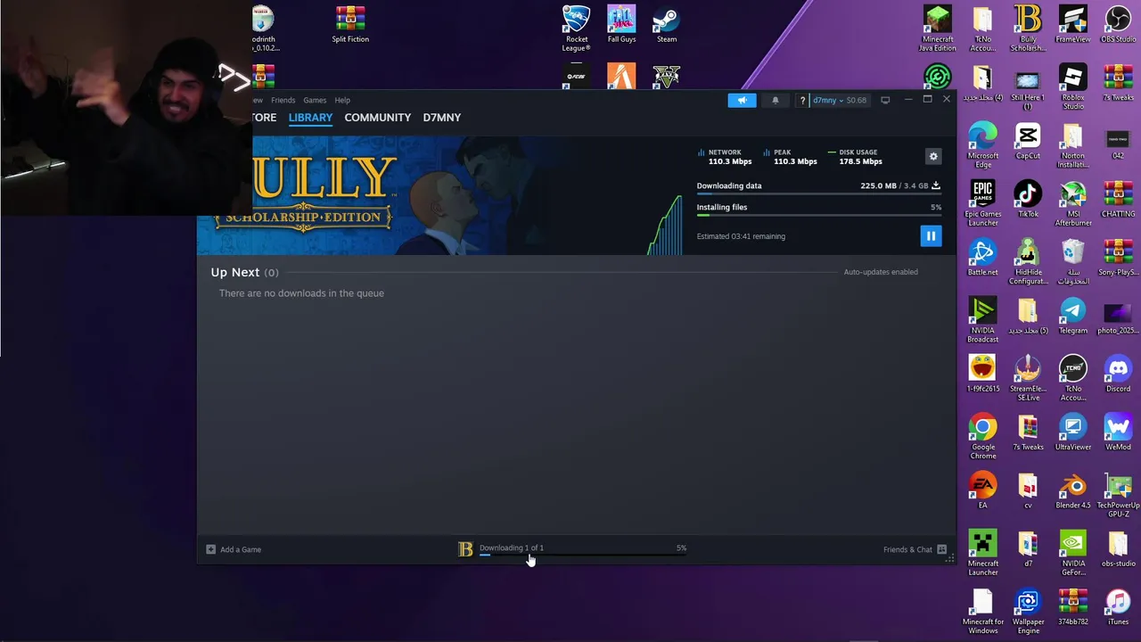Open Rocket League desktop shortcut

click(577, 29)
